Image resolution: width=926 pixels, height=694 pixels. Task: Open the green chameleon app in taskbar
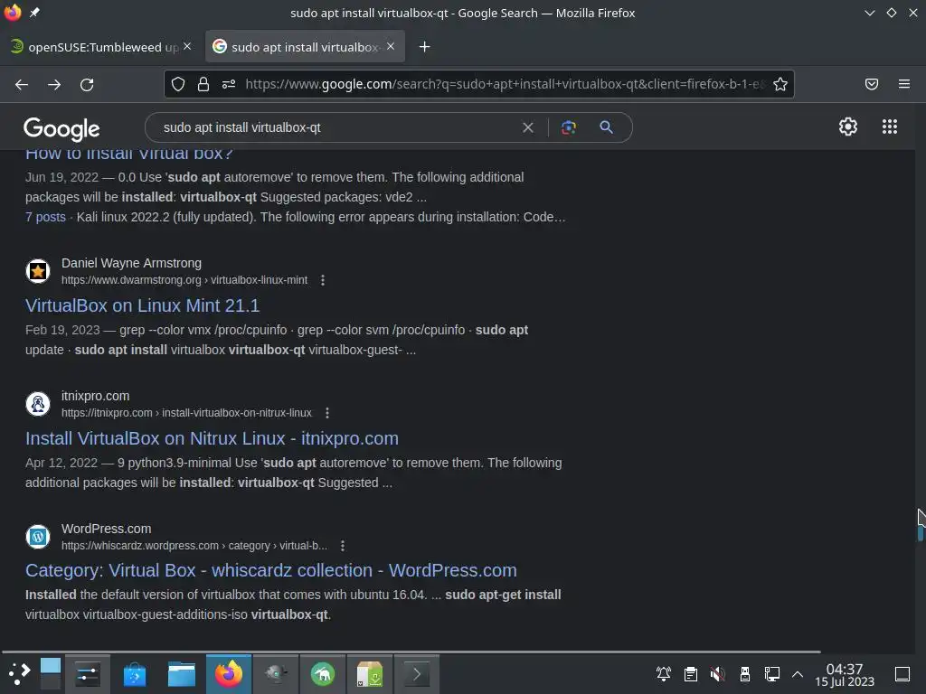pos(323,674)
